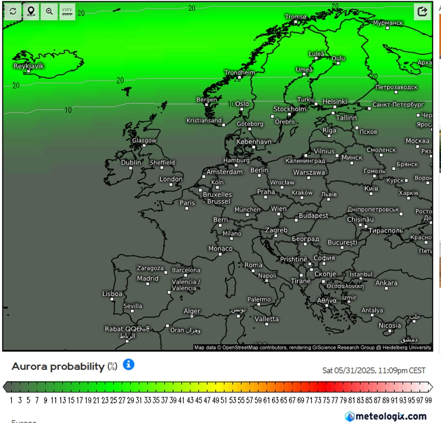Click the meteologix.com logo
The height and width of the screenshot is (423, 441).
[386, 416]
